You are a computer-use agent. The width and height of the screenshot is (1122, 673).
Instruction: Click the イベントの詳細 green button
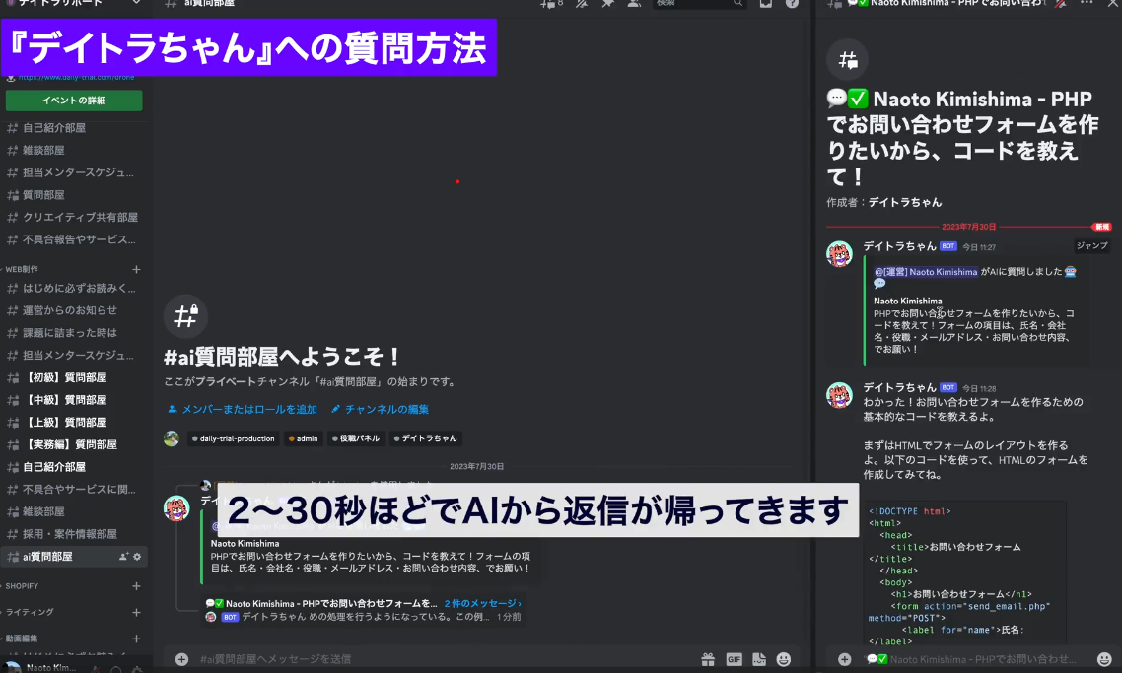click(74, 101)
